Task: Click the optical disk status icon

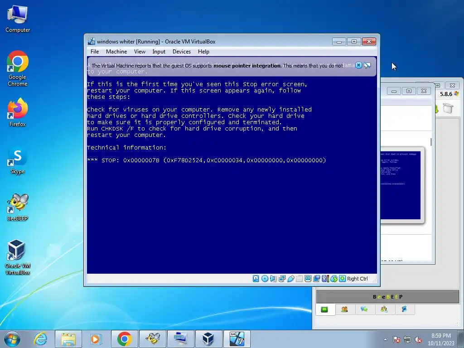Action: [265, 279]
